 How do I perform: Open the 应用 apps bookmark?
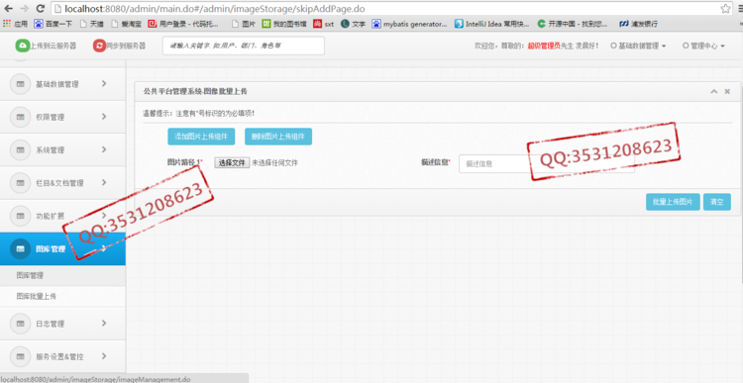[15, 23]
